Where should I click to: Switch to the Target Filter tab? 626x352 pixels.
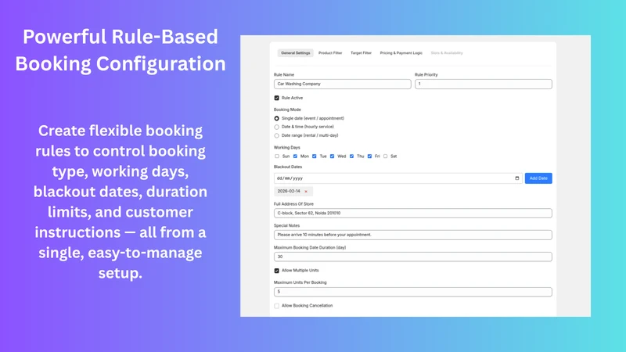[361, 53]
